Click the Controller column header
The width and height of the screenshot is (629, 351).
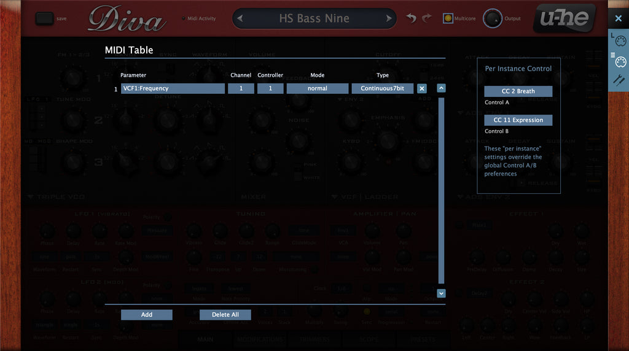click(x=270, y=75)
